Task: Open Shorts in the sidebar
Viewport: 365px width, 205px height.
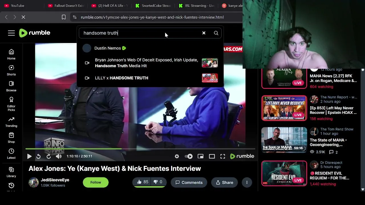Action: 11,70
